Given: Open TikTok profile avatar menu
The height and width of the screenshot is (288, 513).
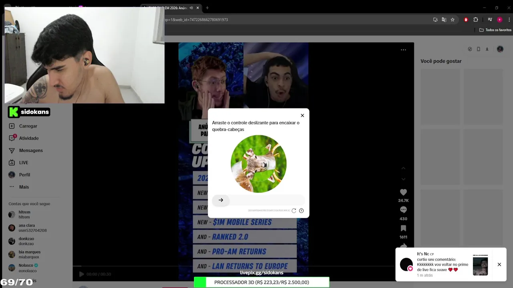Looking at the screenshot, I should click(500, 49).
